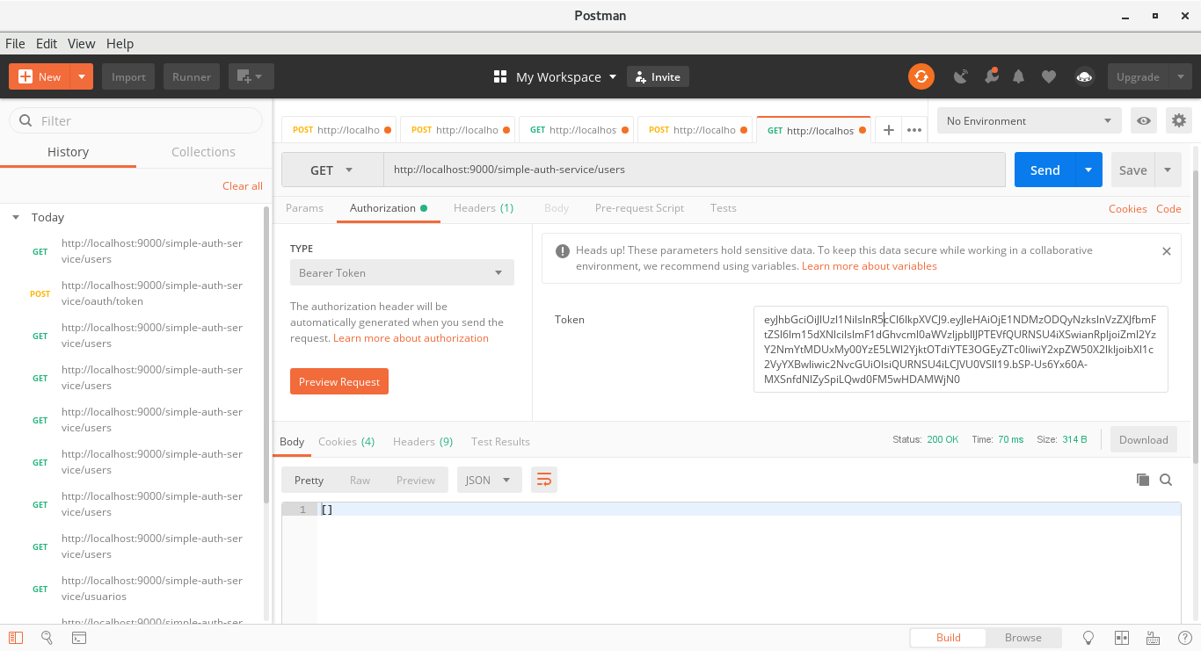The width and height of the screenshot is (1201, 651).
Task: Toggle two-pane layout icon
Action: pyautogui.click(x=1121, y=638)
